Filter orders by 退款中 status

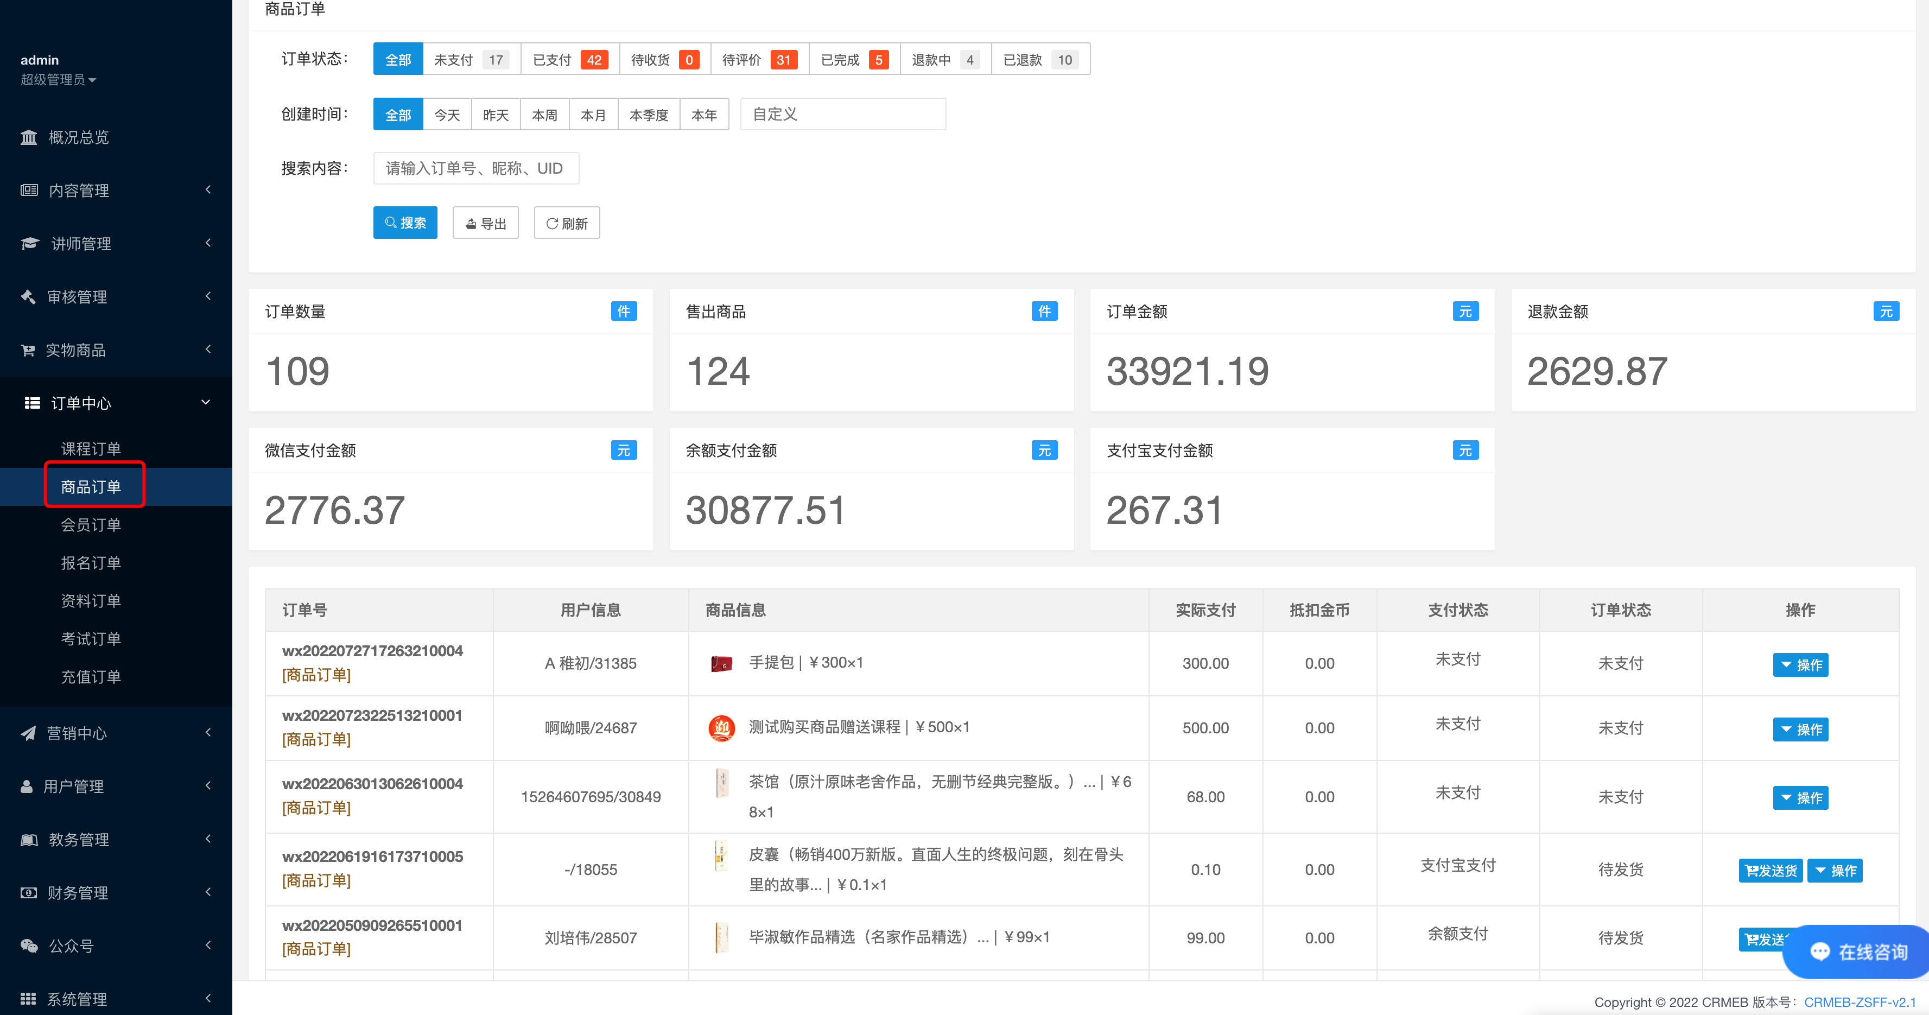click(x=946, y=59)
